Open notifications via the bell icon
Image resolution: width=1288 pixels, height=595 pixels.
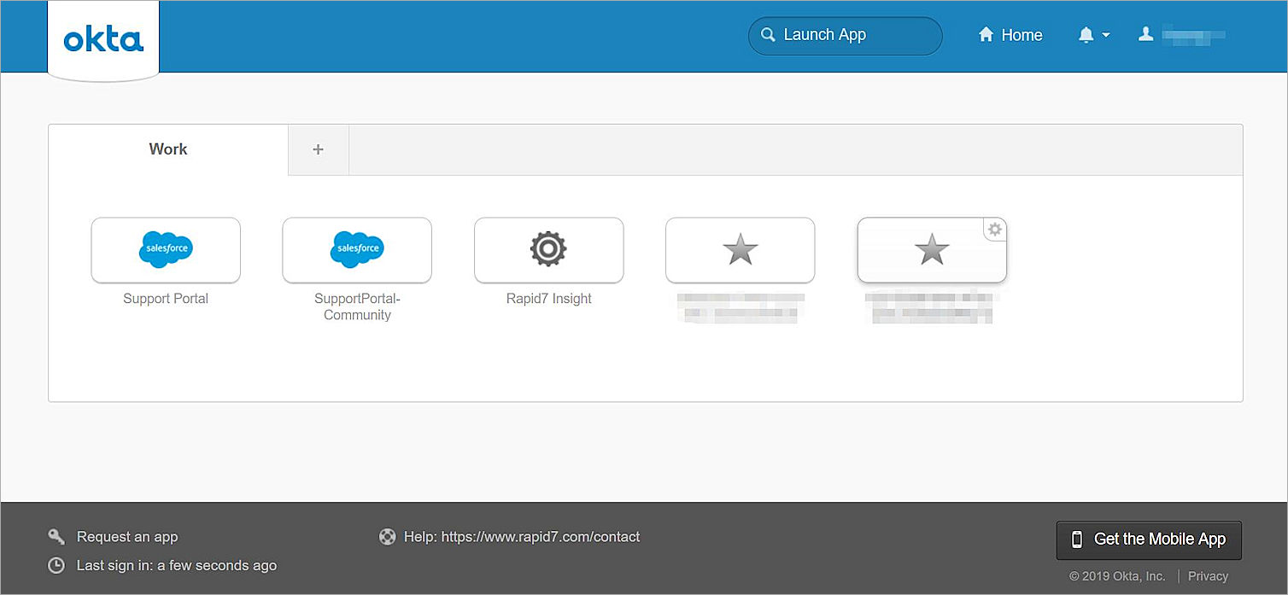(x=1085, y=34)
